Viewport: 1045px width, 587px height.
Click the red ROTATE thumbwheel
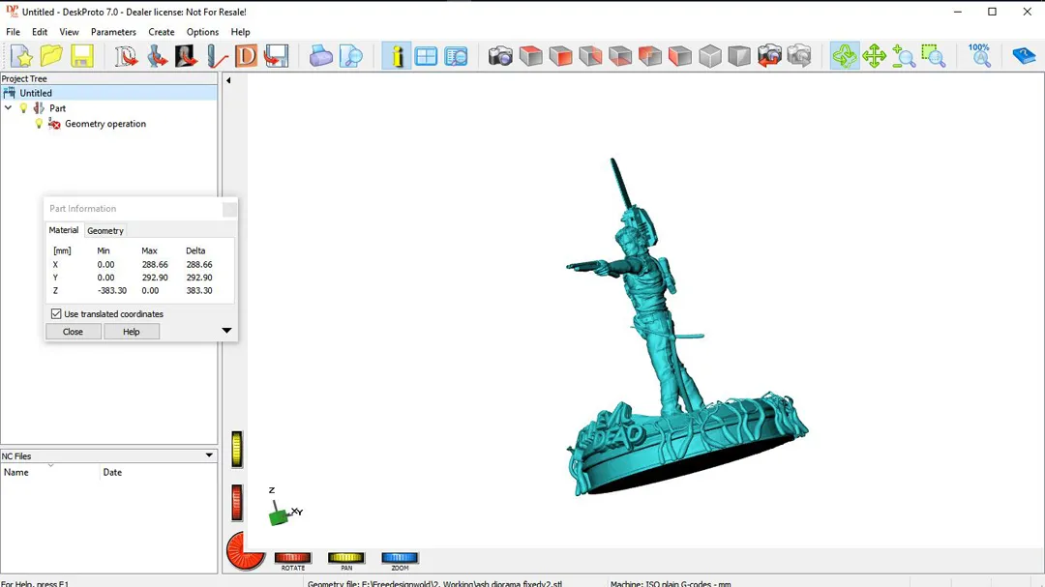coord(292,557)
